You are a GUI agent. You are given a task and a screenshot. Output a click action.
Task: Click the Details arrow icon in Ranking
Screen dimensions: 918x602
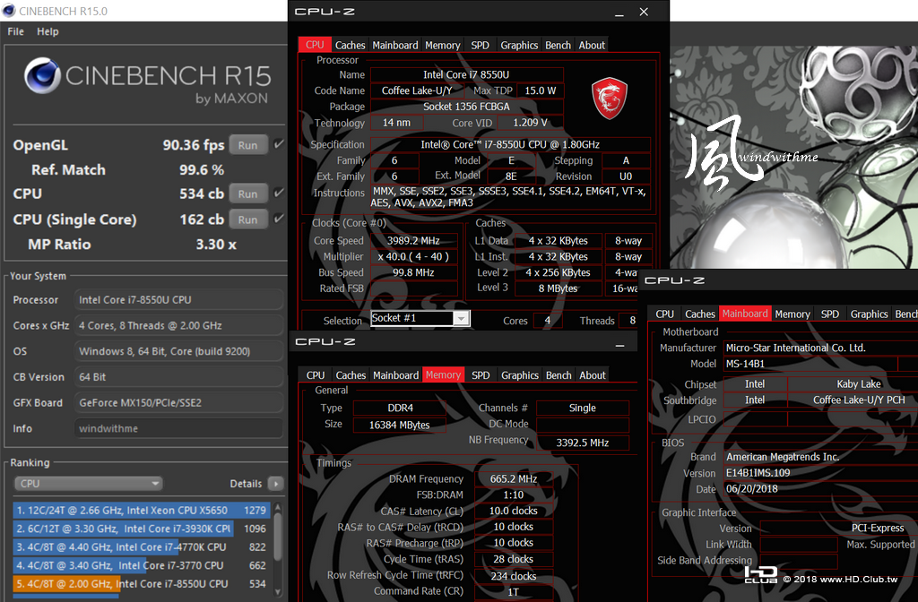coord(276,484)
